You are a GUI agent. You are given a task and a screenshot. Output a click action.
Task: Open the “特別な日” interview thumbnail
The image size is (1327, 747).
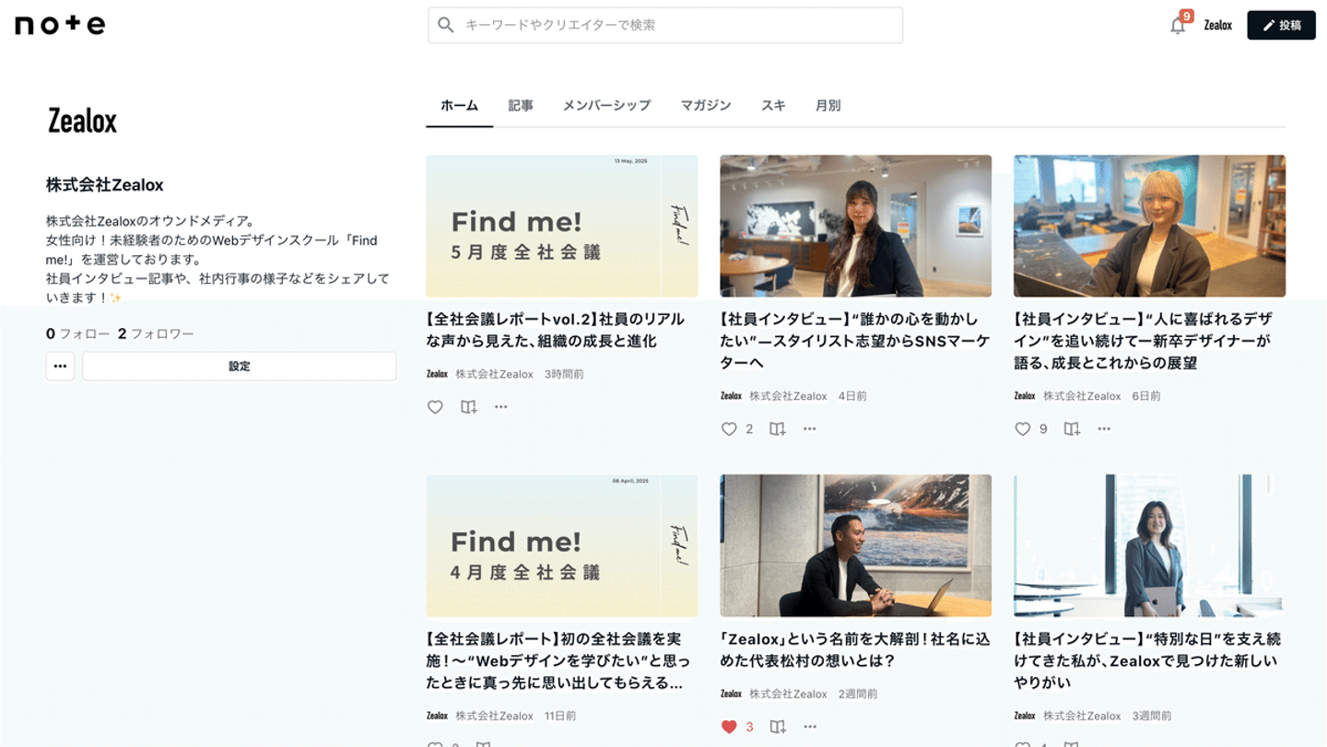(x=1150, y=545)
